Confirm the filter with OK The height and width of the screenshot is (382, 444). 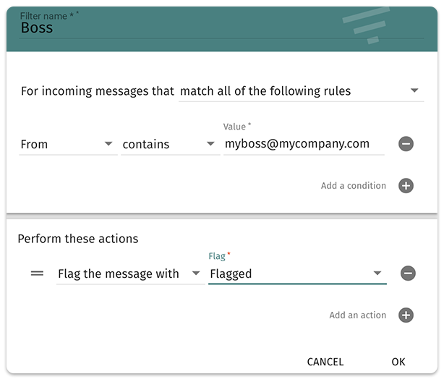click(x=398, y=362)
